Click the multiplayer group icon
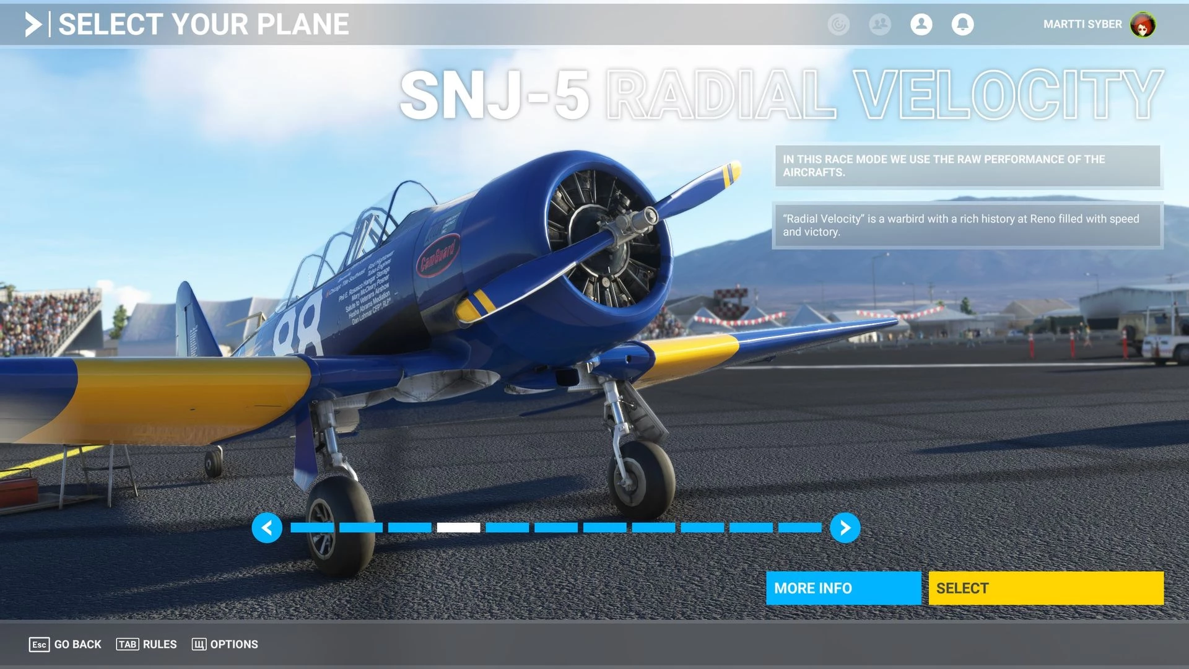The image size is (1189, 669). pos(879,24)
